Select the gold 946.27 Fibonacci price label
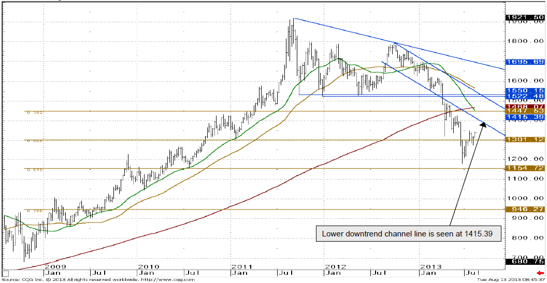This screenshot has width=547, height=283. (x=525, y=210)
